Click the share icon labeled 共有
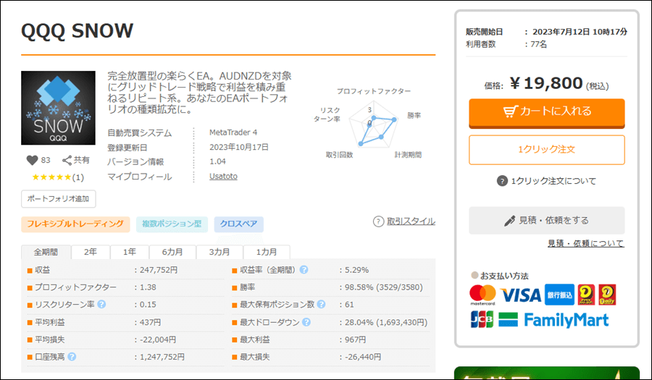This screenshot has width=652, height=380. click(x=67, y=161)
